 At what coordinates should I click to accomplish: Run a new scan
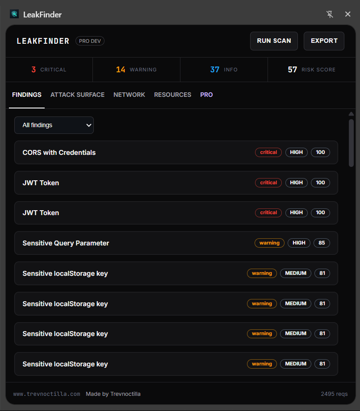pyautogui.click(x=274, y=41)
